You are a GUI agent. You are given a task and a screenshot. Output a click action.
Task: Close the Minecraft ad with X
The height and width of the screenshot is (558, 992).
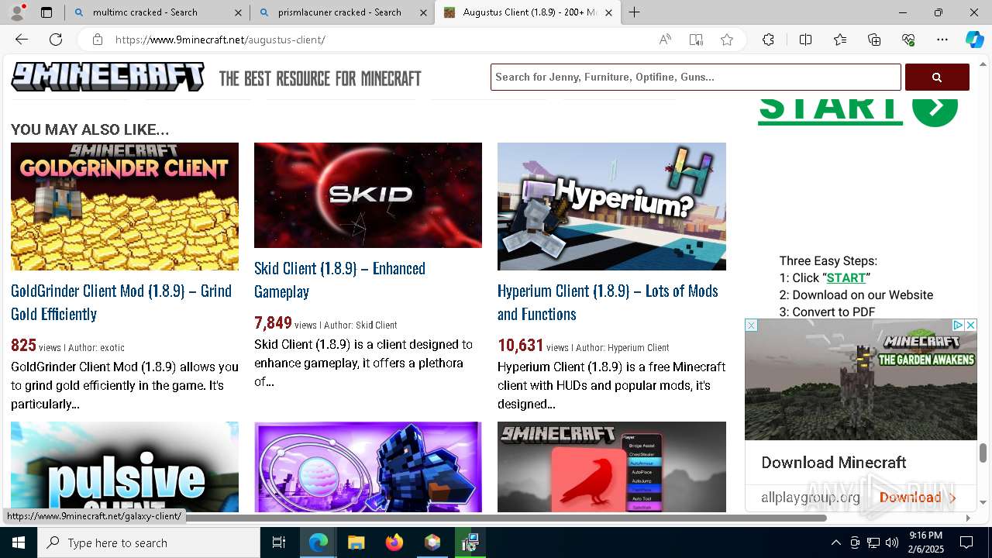pos(970,325)
